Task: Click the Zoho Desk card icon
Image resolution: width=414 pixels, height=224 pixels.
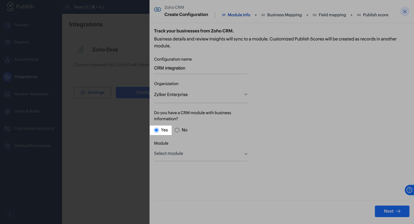Action: click(x=81, y=50)
